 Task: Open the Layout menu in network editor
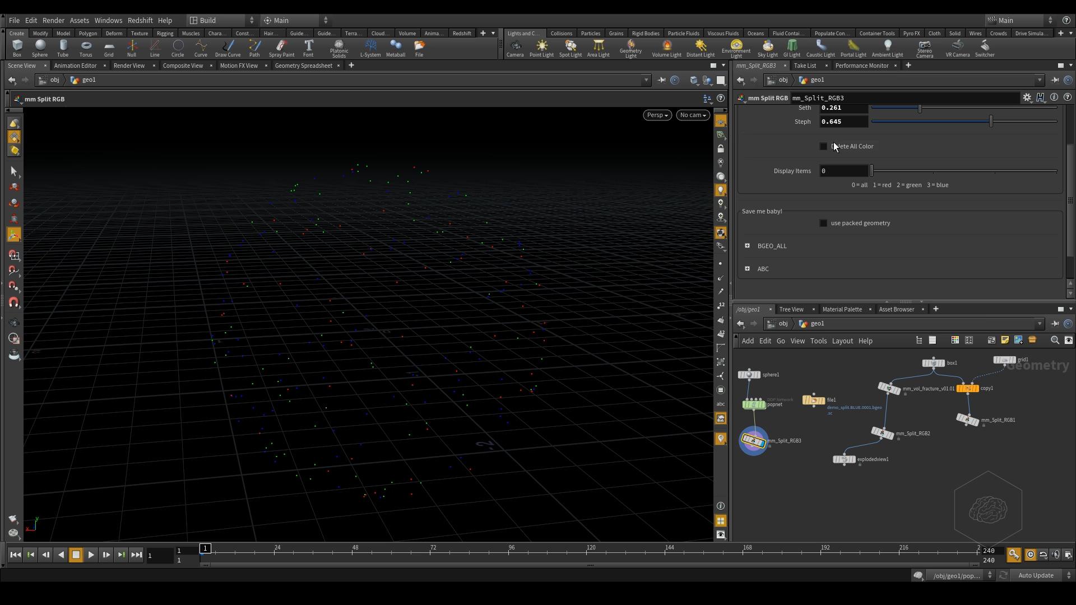tap(842, 341)
